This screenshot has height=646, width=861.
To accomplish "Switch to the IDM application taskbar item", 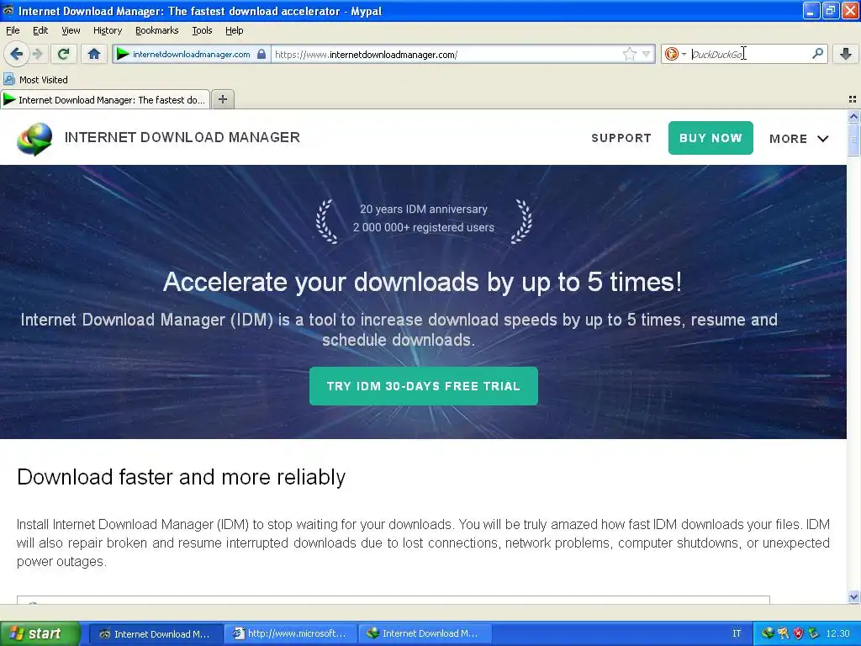I will [425, 634].
